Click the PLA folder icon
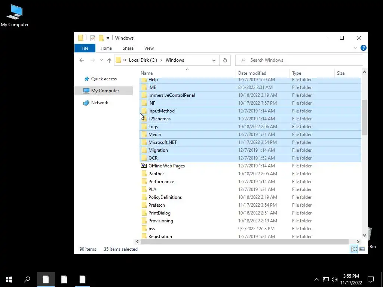The image size is (383, 287). tap(144, 189)
